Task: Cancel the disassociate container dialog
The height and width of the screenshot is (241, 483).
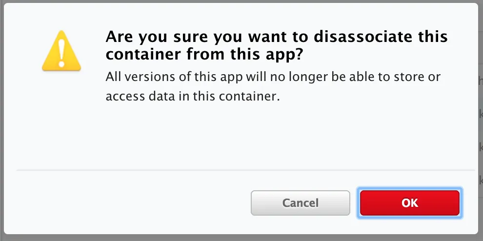Action: tap(300, 203)
